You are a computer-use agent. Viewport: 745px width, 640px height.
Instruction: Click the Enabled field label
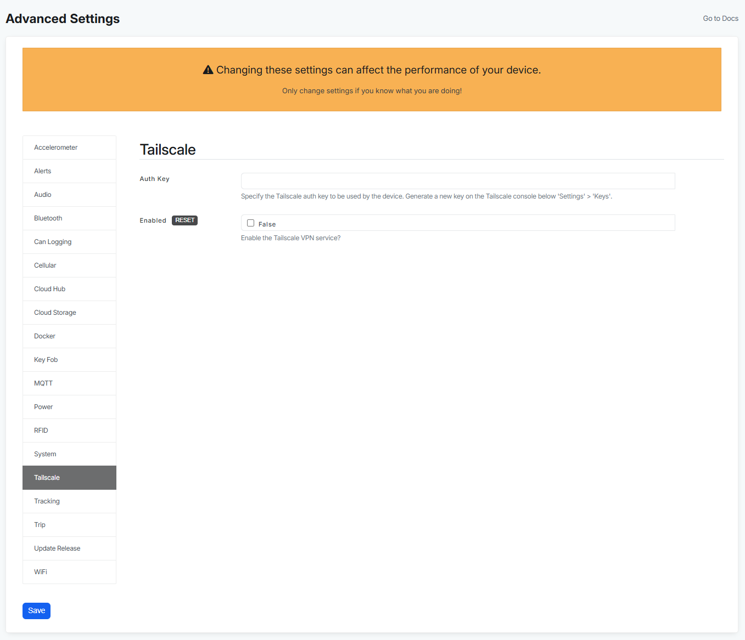point(153,220)
